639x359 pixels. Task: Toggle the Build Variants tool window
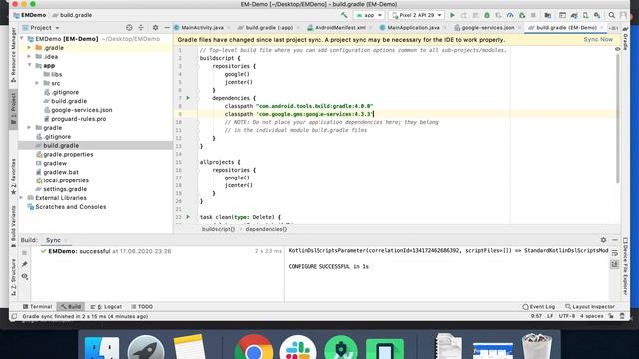pyautogui.click(x=13, y=226)
